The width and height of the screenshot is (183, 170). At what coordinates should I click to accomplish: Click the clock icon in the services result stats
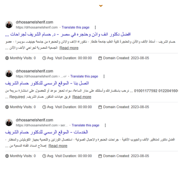point(44,156)
